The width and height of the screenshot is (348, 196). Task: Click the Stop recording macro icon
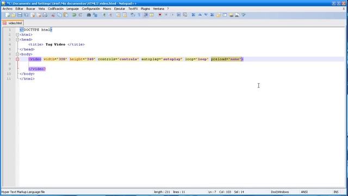[x=166, y=15]
